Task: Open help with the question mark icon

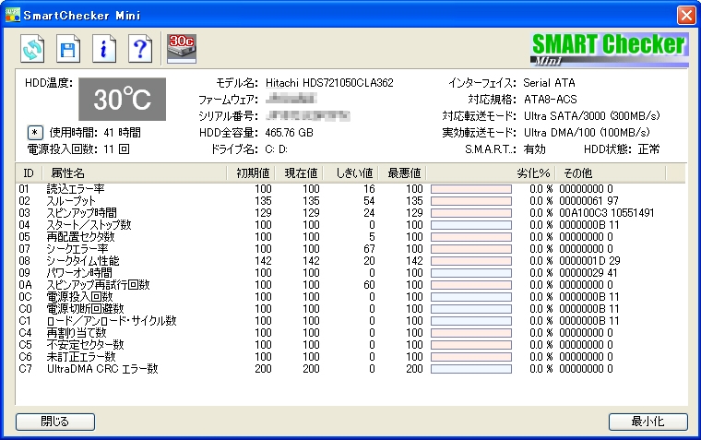Action: pyautogui.click(x=138, y=49)
